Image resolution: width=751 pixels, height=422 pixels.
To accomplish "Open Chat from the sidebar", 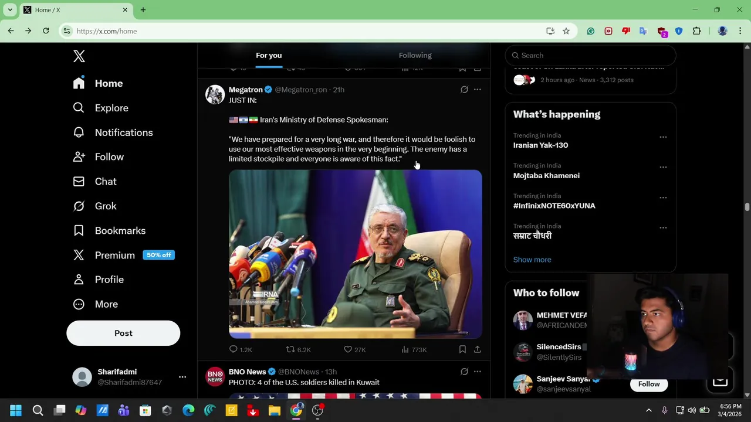I will click(x=94, y=182).
